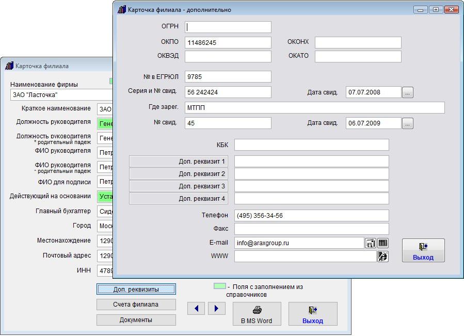
Task: Click the email send icon beside E-mail field
Action: coord(371,243)
